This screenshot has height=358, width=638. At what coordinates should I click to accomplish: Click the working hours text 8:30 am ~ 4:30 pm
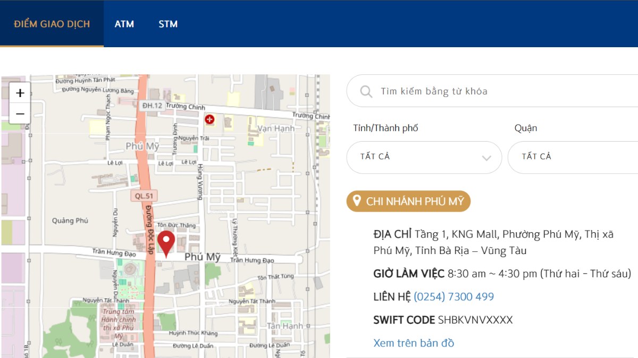(x=493, y=274)
